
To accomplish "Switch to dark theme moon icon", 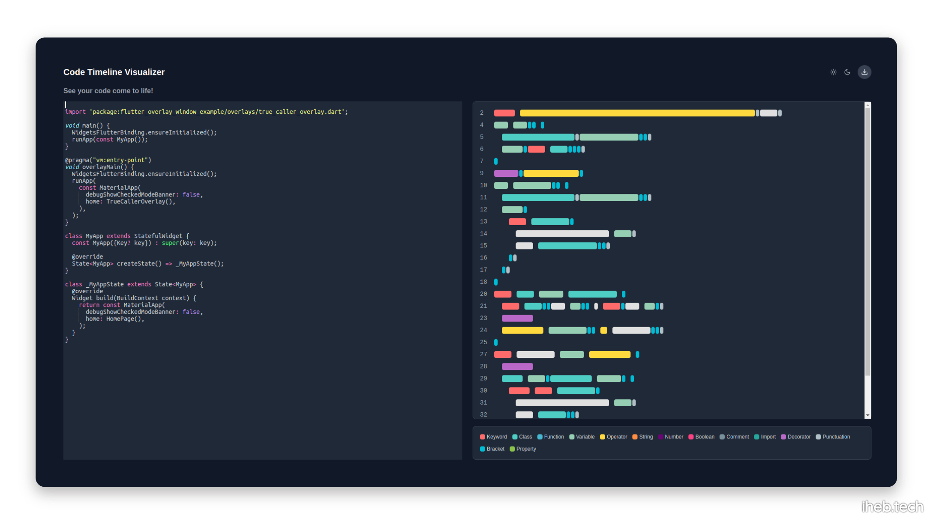I will tap(847, 72).
